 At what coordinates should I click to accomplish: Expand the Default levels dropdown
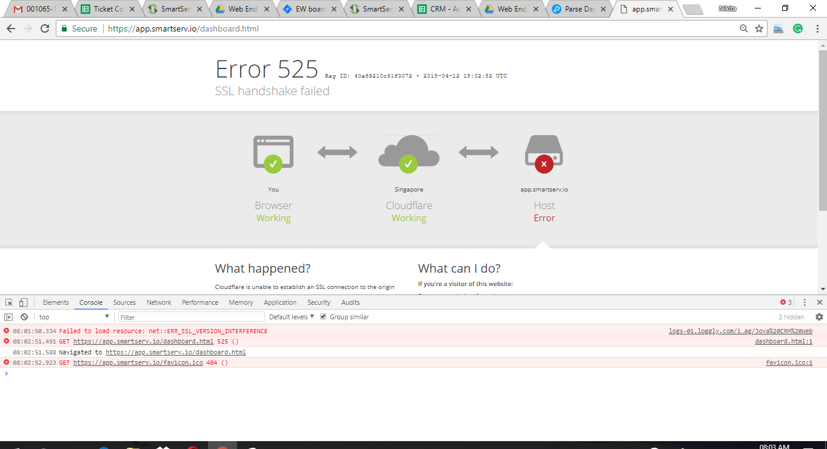click(292, 317)
